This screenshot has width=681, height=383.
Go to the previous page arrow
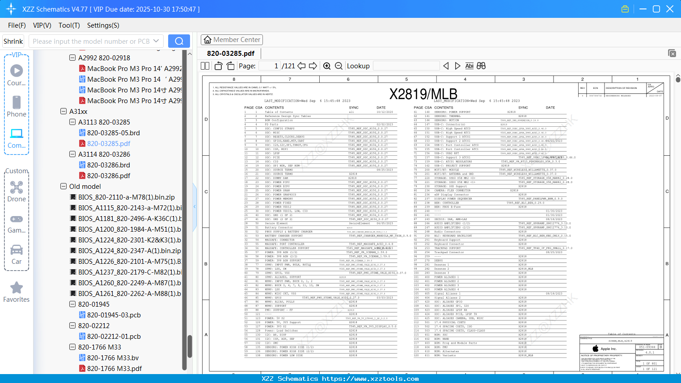tap(301, 66)
